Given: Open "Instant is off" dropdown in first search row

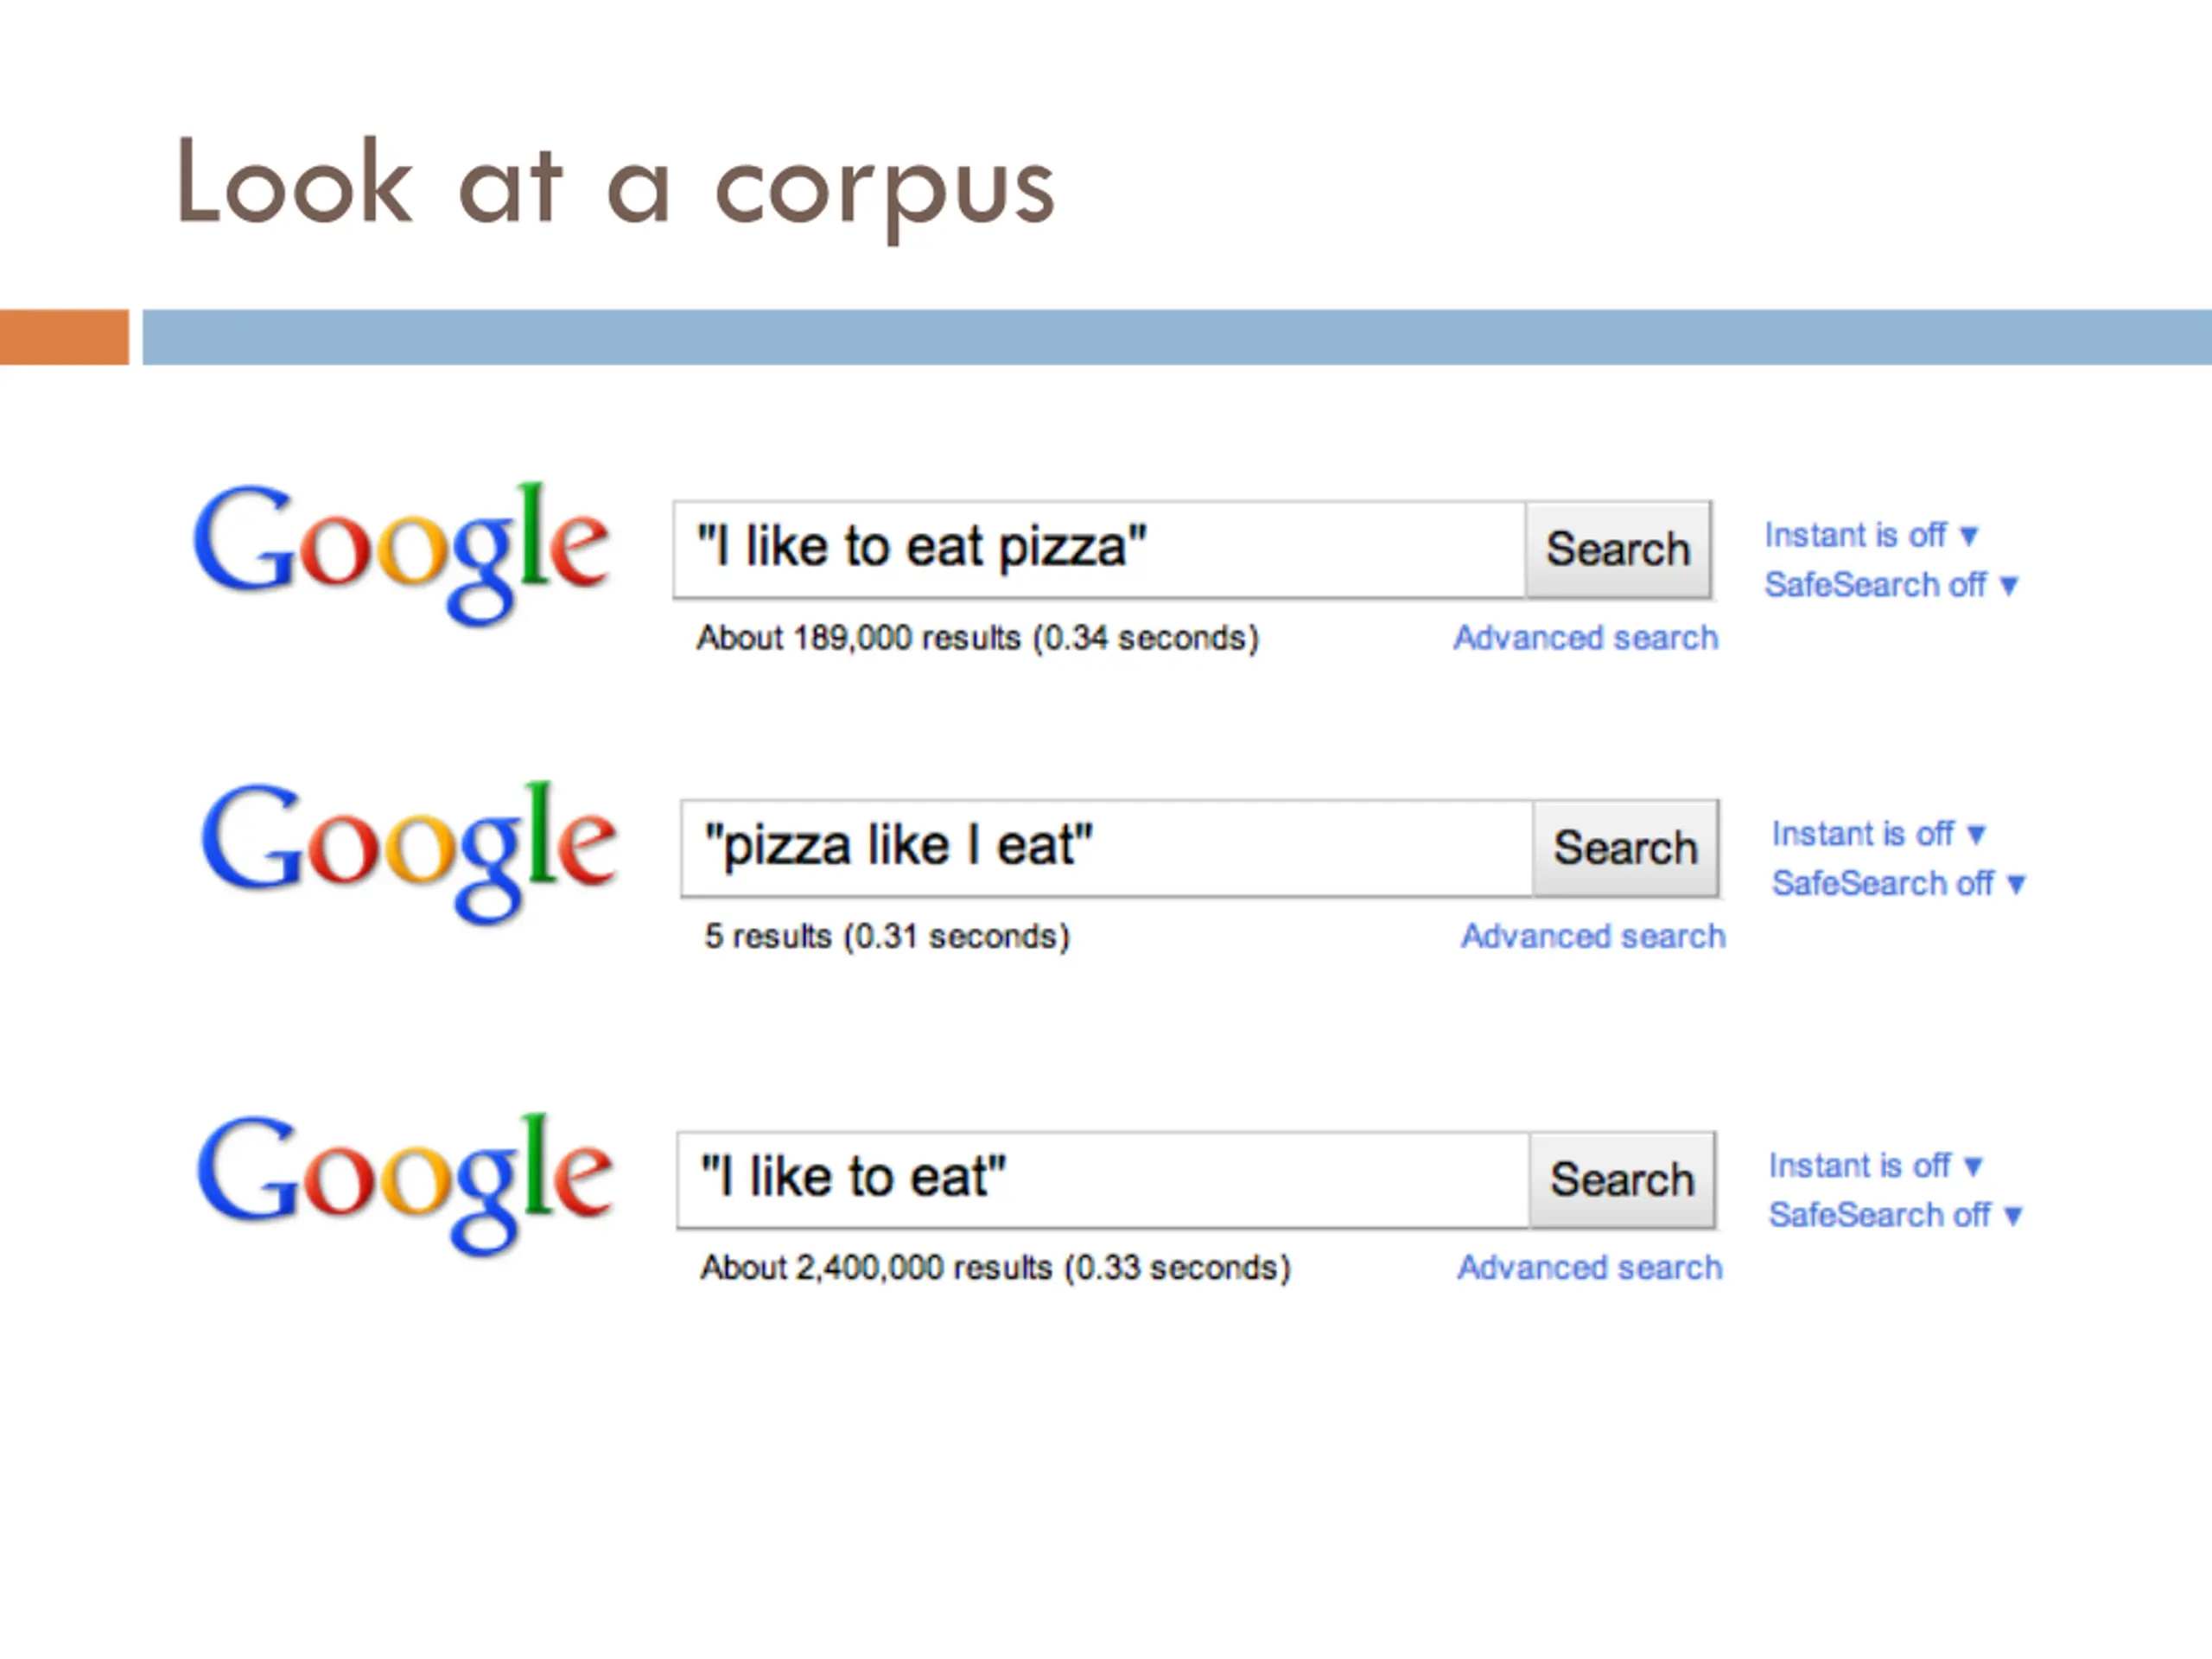Looking at the screenshot, I should pos(1869,535).
